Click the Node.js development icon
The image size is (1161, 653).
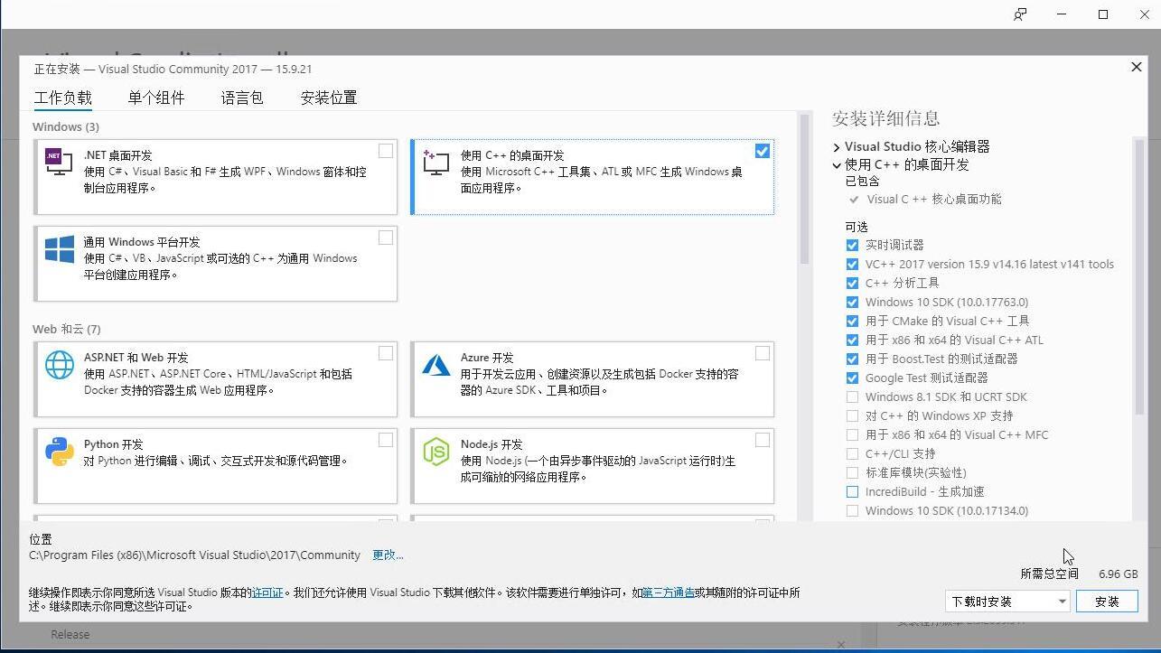pos(435,452)
